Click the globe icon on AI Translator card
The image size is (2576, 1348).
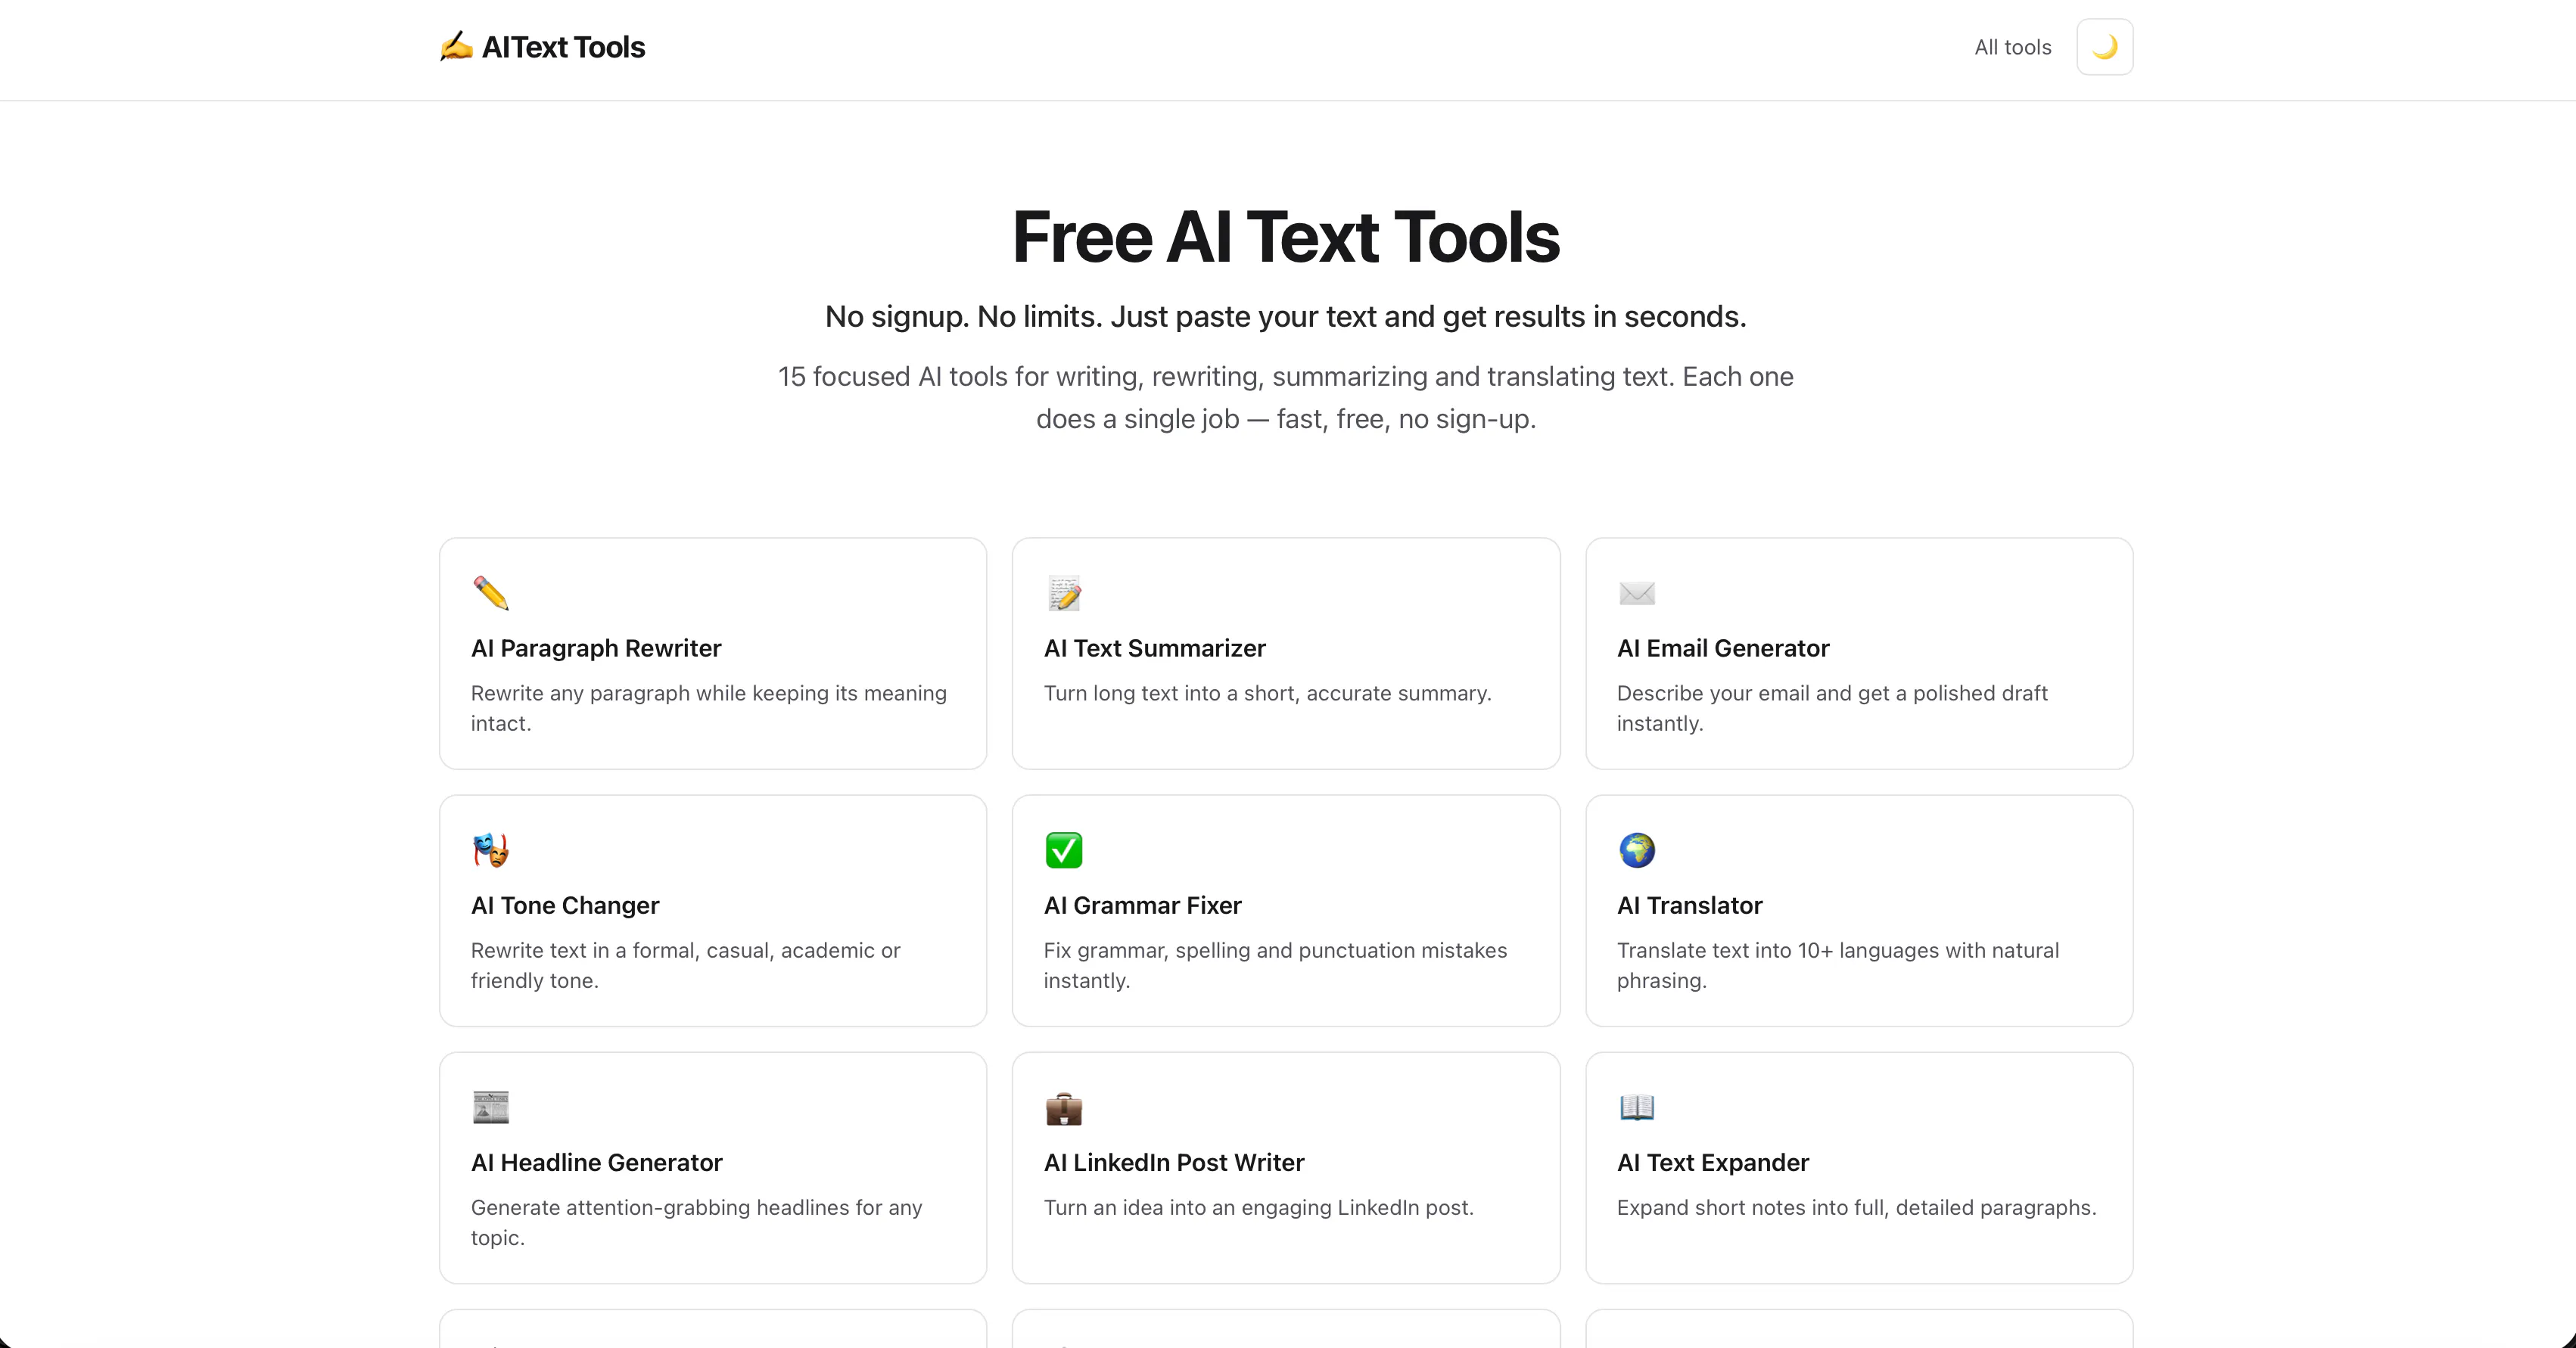click(x=1637, y=850)
